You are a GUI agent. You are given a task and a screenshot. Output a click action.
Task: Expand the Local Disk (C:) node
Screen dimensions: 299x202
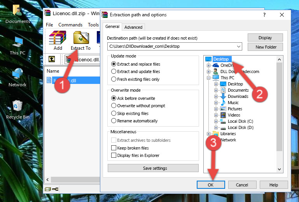[216, 121]
